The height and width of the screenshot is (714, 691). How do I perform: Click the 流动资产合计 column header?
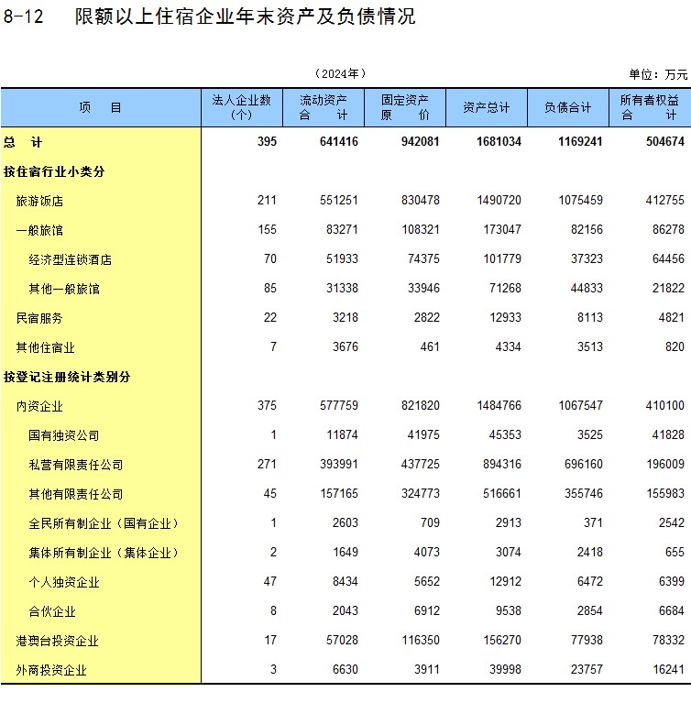[323, 107]
